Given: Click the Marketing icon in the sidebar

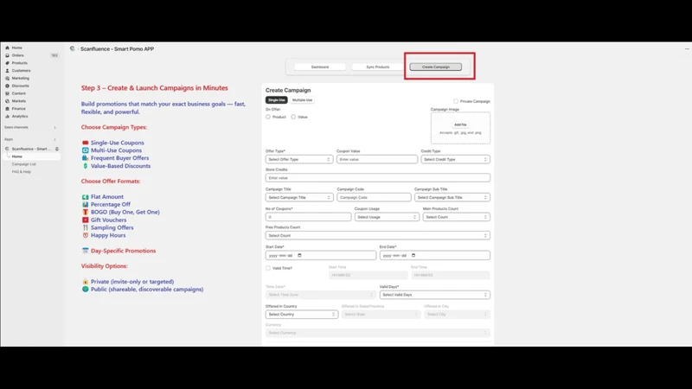Looking at the screenshot, I should point(7,78).
